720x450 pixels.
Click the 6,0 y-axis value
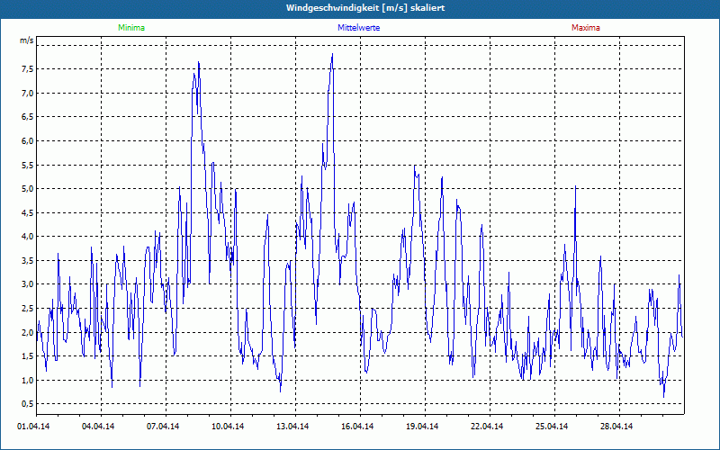[28, 141]
